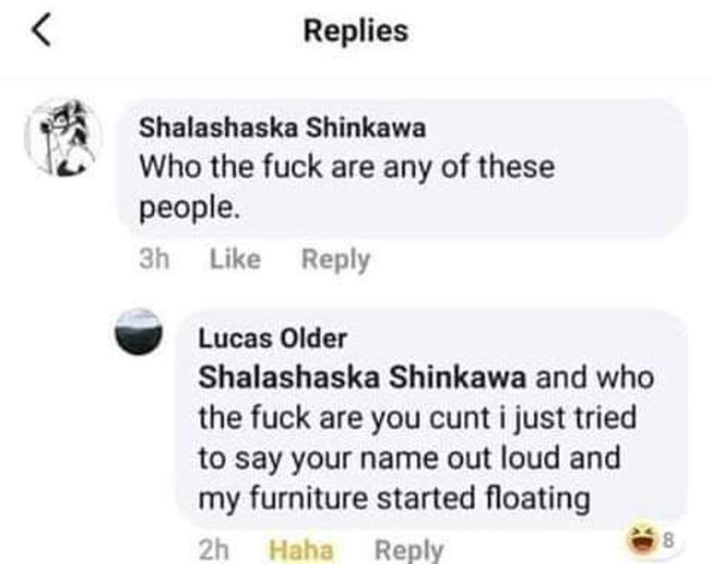
Task: Go back using the header arrow
Action: (x=41, y=32)
